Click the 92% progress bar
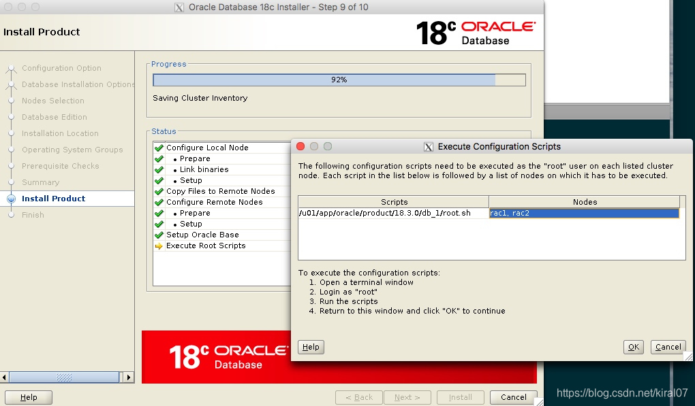The image size is (695, 406). pos(339,80)
